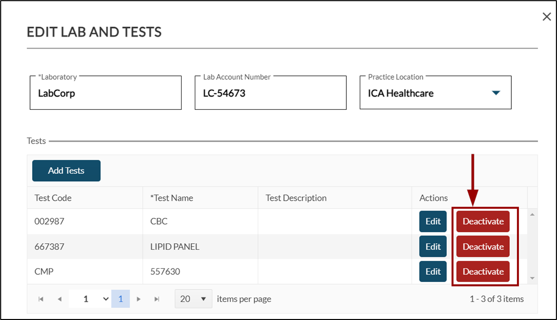Edit the CBC test

pyautogui.click(x=433, y=221)
